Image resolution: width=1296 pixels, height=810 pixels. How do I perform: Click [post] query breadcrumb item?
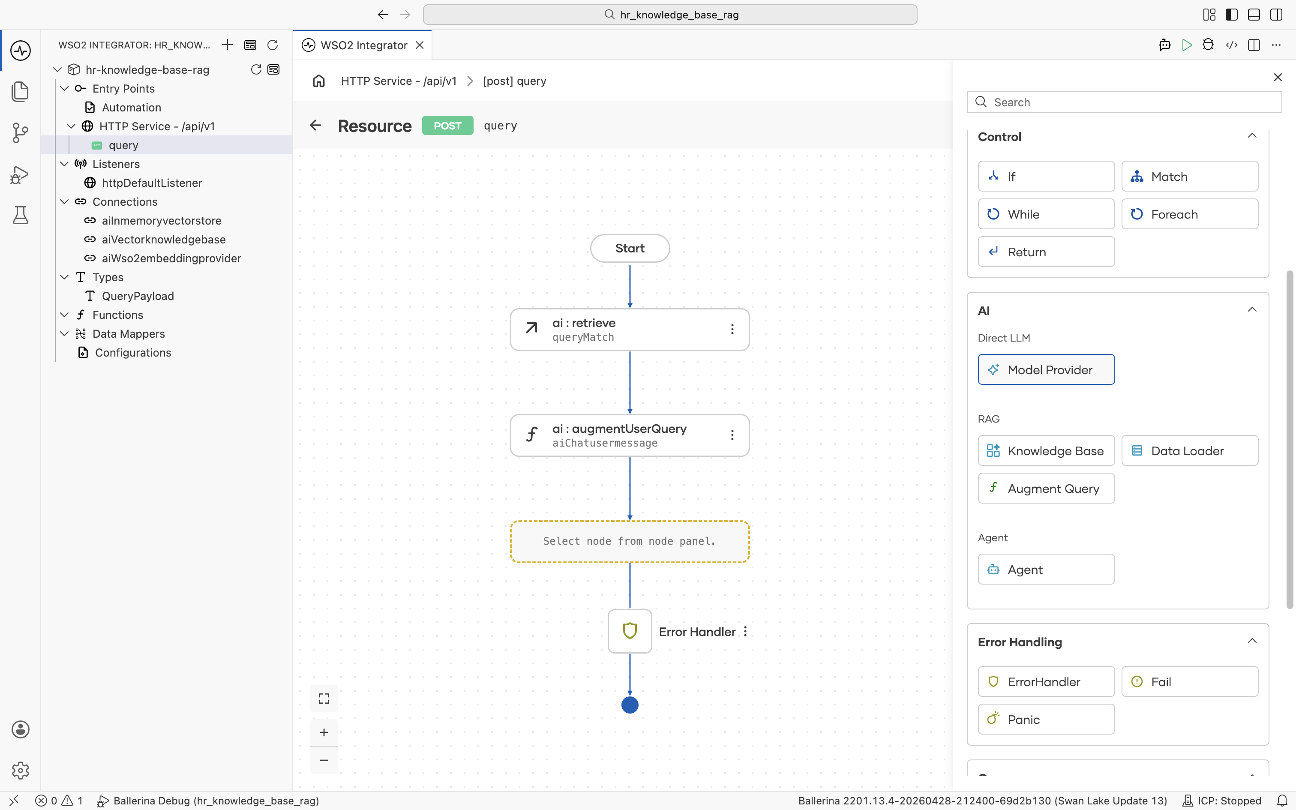tap(514, 81)
